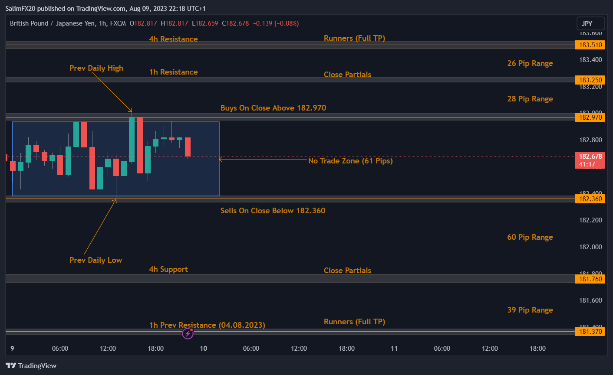Viewport: 613px width, 375px height.
Task: Click the '12:00' label on the time axis
Action: (x=108, y=348)
